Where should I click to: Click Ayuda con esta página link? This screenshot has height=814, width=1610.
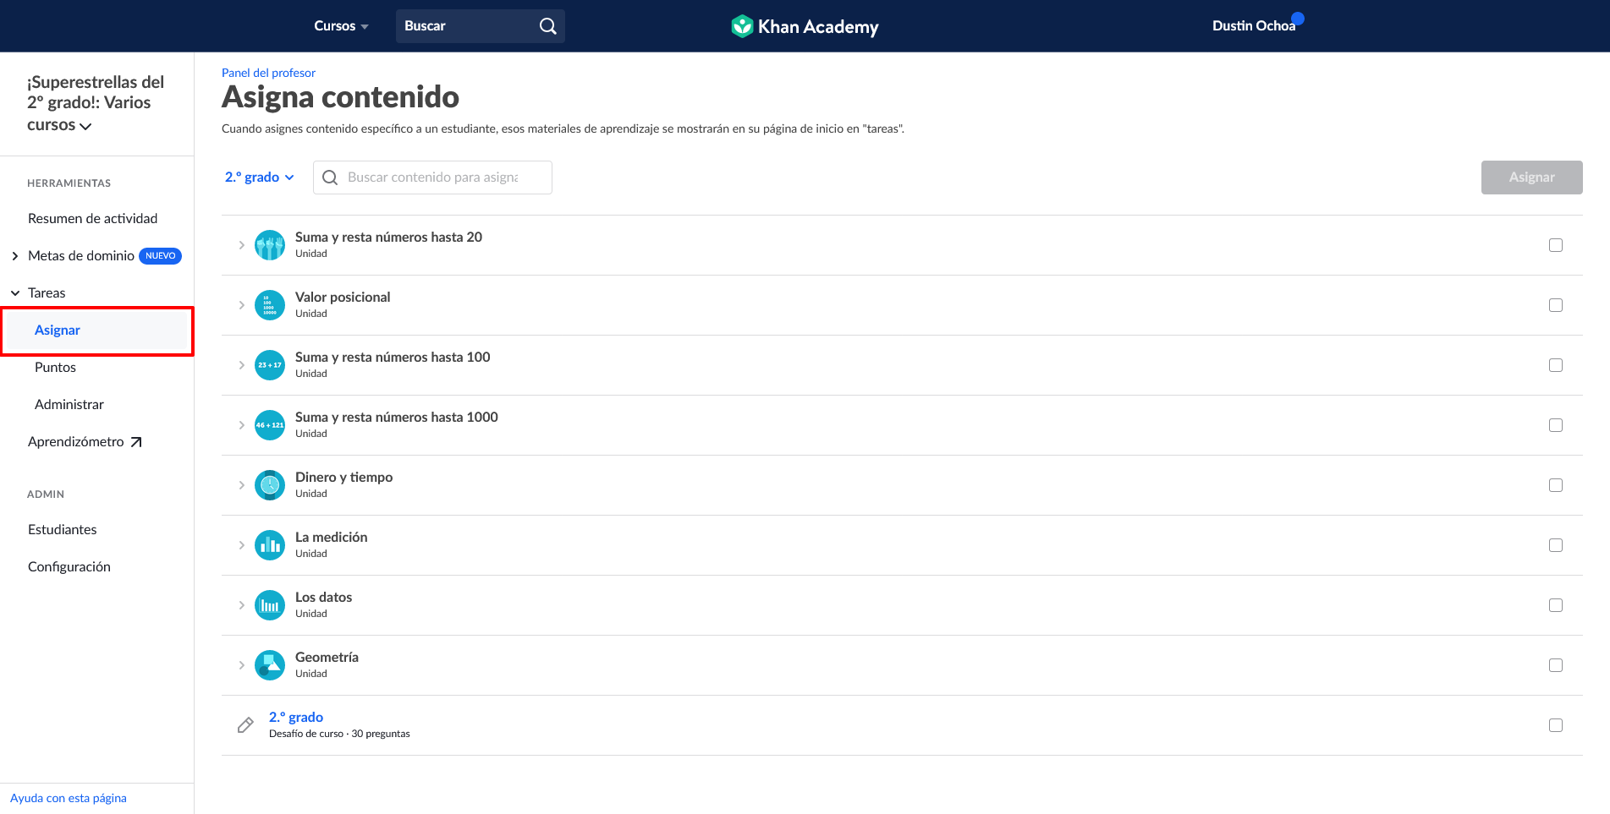point(69,799)
